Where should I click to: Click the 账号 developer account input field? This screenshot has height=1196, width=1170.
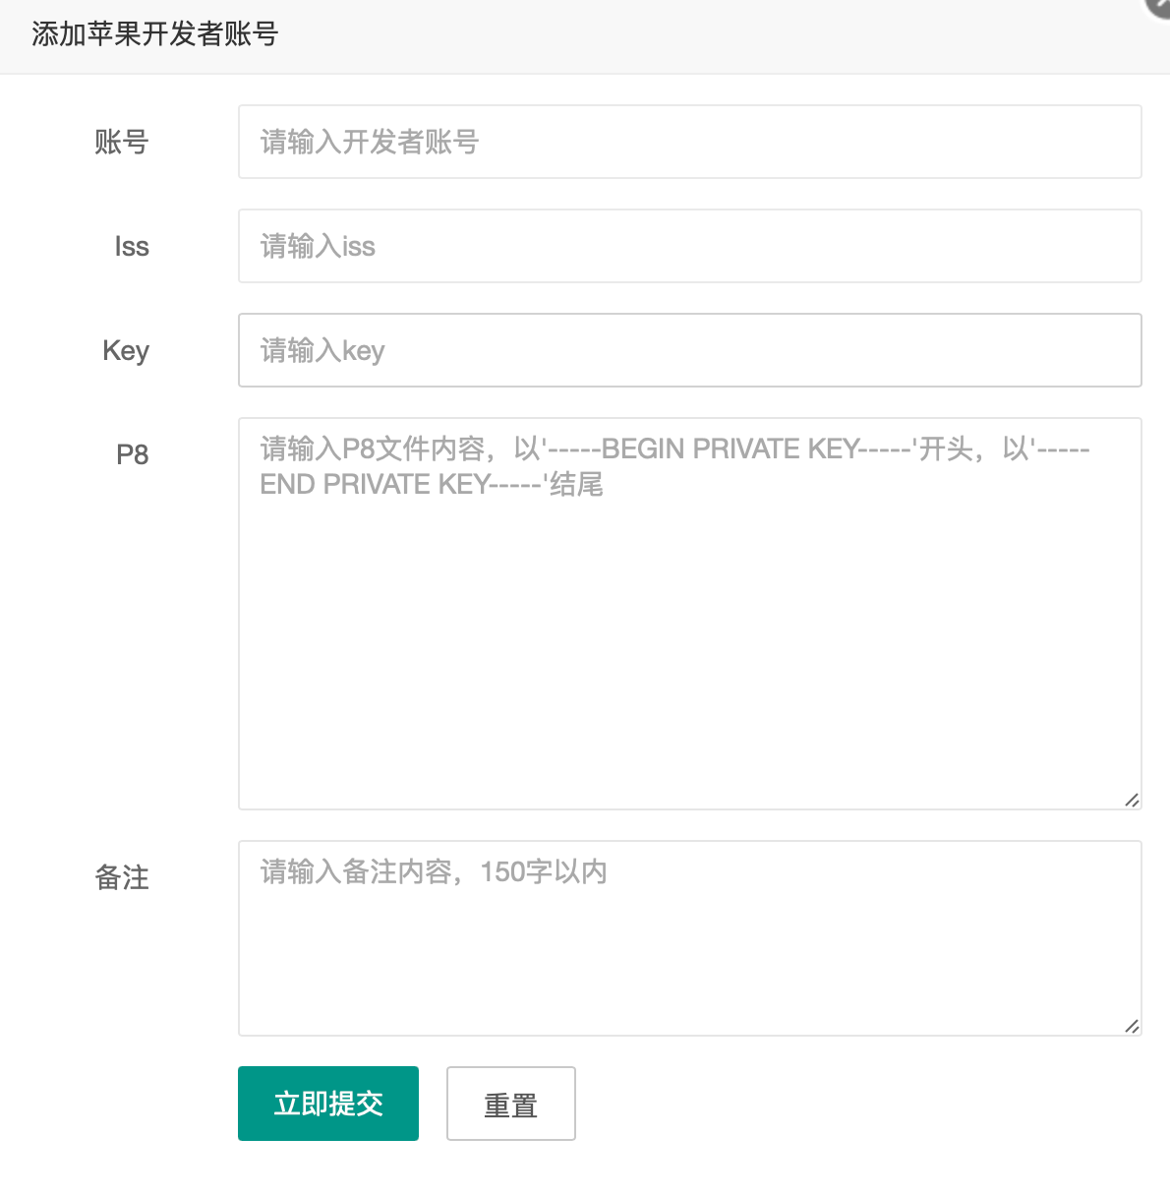tap(689, 142)
